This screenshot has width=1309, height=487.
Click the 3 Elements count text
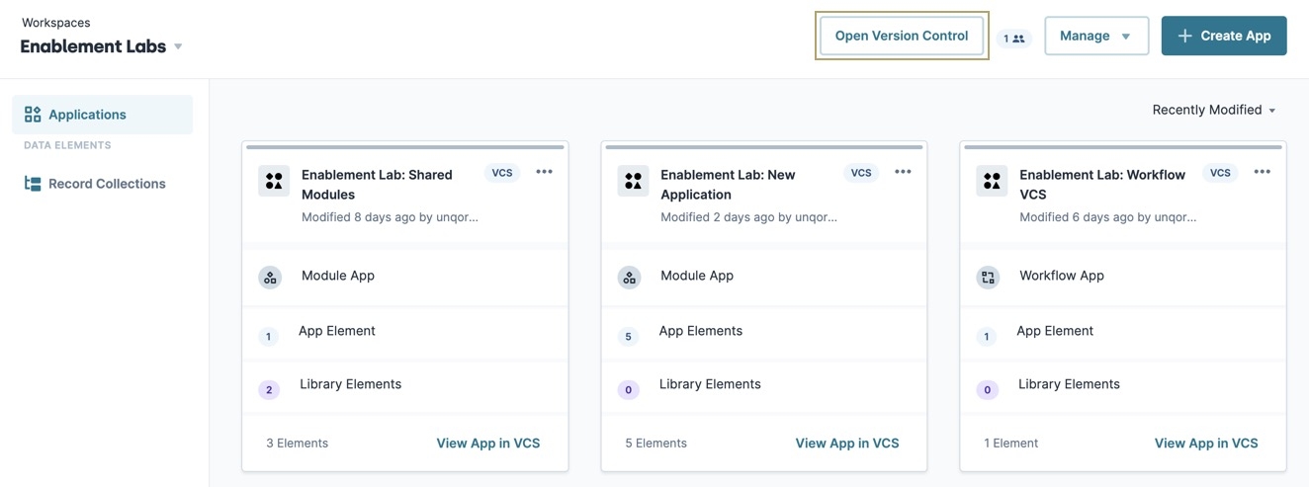click(297, 444)
